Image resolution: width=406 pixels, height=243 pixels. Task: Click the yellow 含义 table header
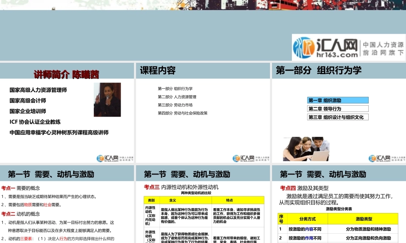186,200
